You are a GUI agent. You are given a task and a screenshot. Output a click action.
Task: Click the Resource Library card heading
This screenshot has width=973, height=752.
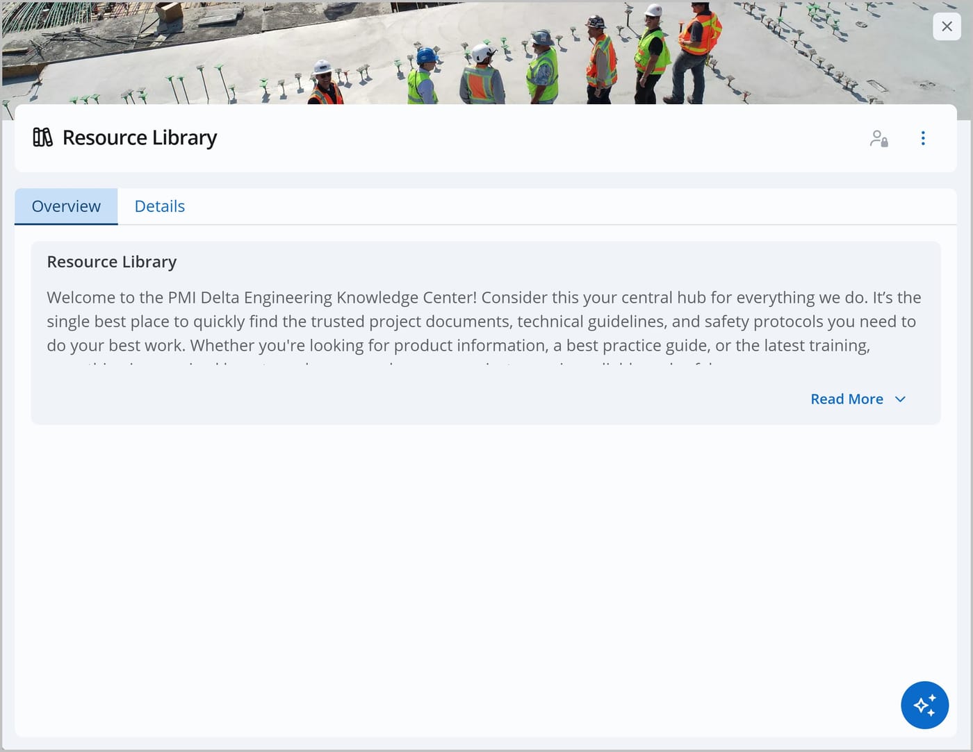click(112, 262)
